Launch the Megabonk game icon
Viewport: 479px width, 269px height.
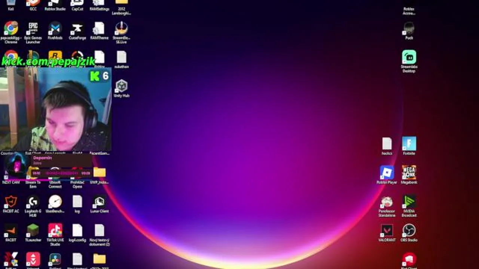tap(409, 173)
